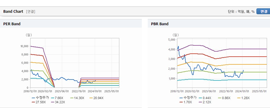Click the 8,000 y-axis label in PER chart

click(x=25, y=55)
